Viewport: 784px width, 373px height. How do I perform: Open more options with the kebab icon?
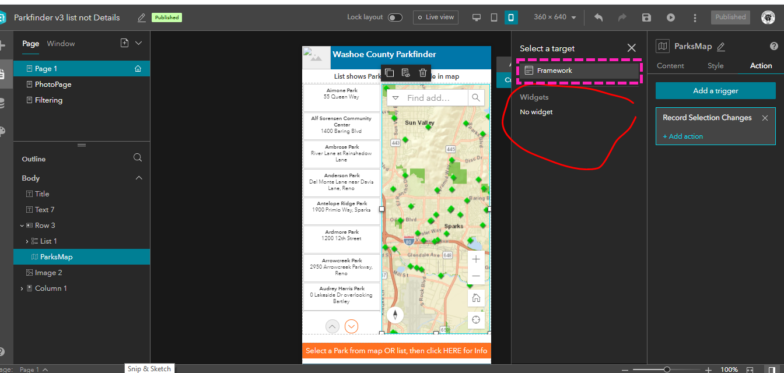(695, 17)
